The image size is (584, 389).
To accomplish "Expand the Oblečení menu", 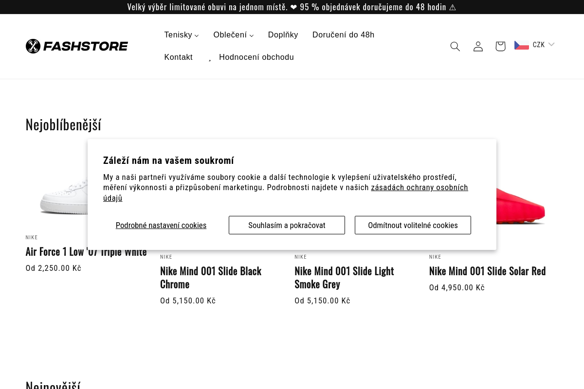I will [234, 35].
